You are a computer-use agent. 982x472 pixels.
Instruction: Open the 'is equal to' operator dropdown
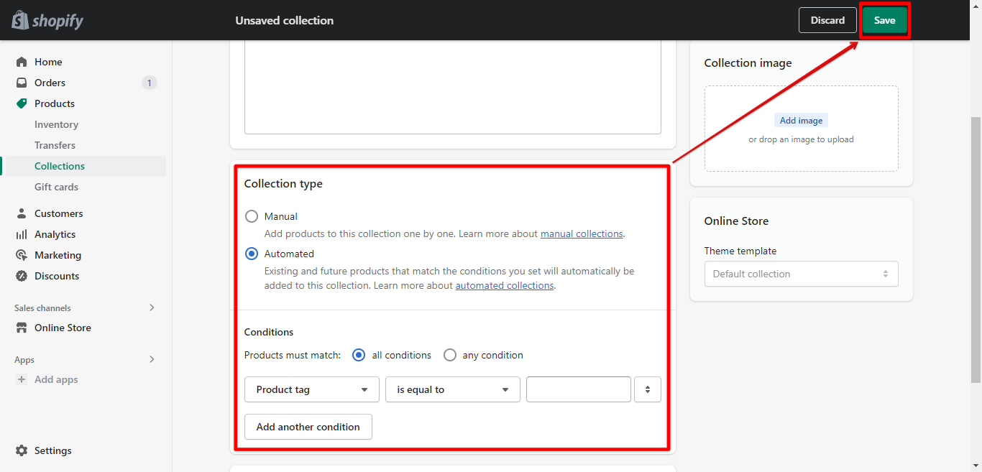coord(452,389)
